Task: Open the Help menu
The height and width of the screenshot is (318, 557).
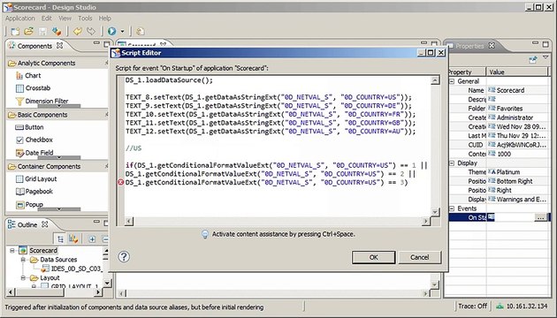Action: [105, 18]
